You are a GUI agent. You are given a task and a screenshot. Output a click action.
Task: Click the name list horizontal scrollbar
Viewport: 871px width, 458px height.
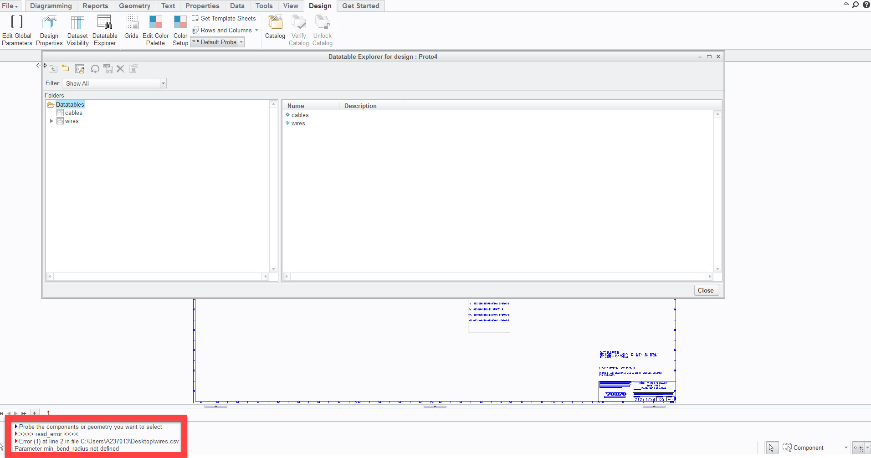click(498, 277)
